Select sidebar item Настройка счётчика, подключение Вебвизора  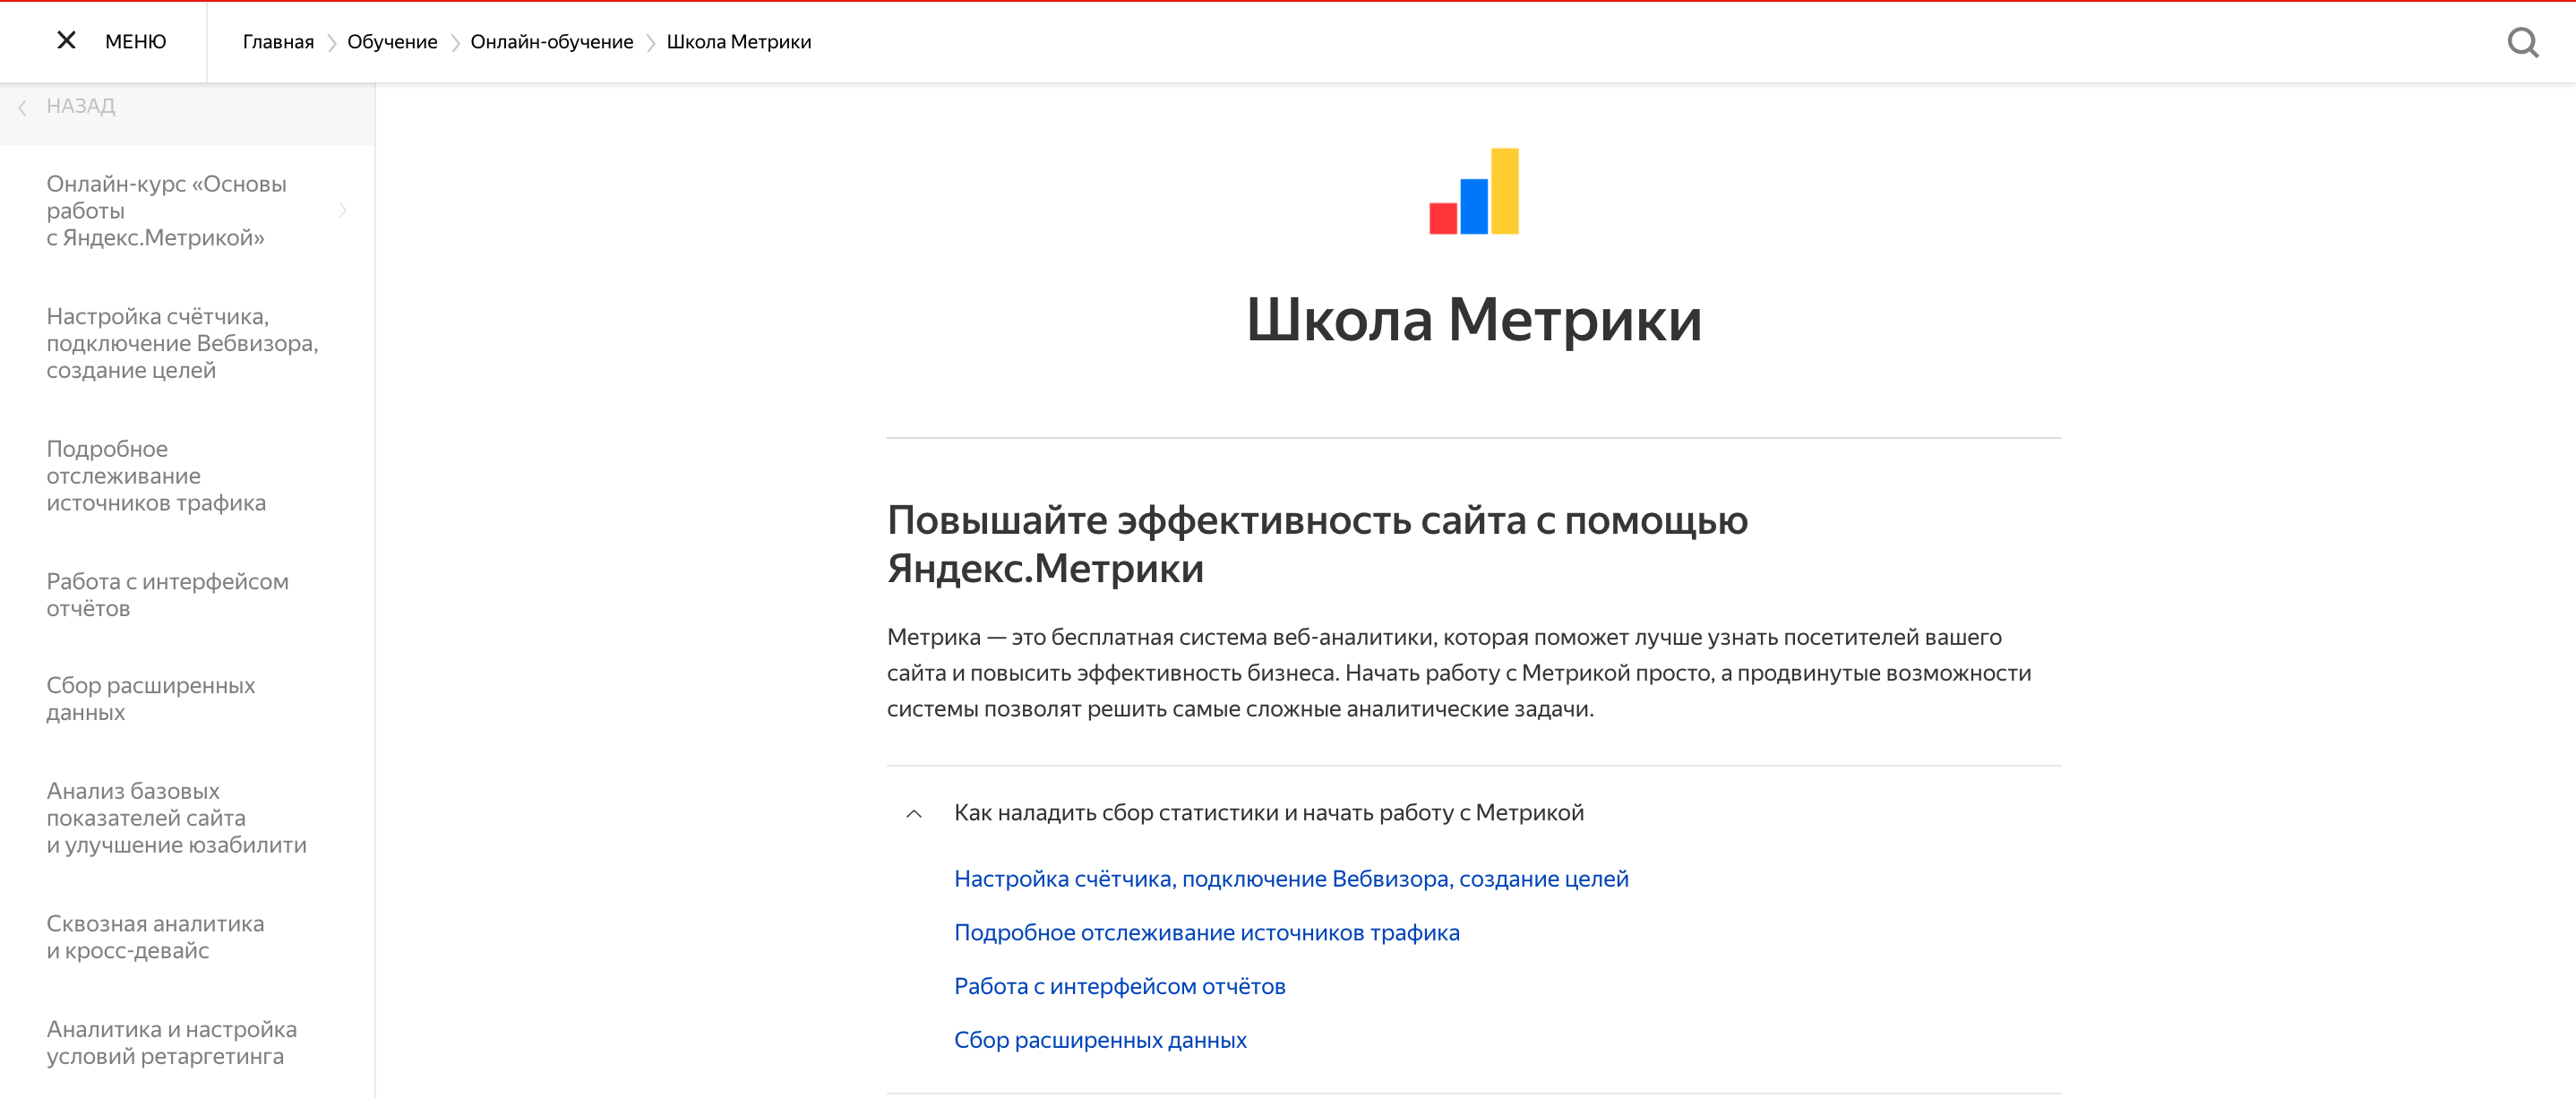coord(182,343)
